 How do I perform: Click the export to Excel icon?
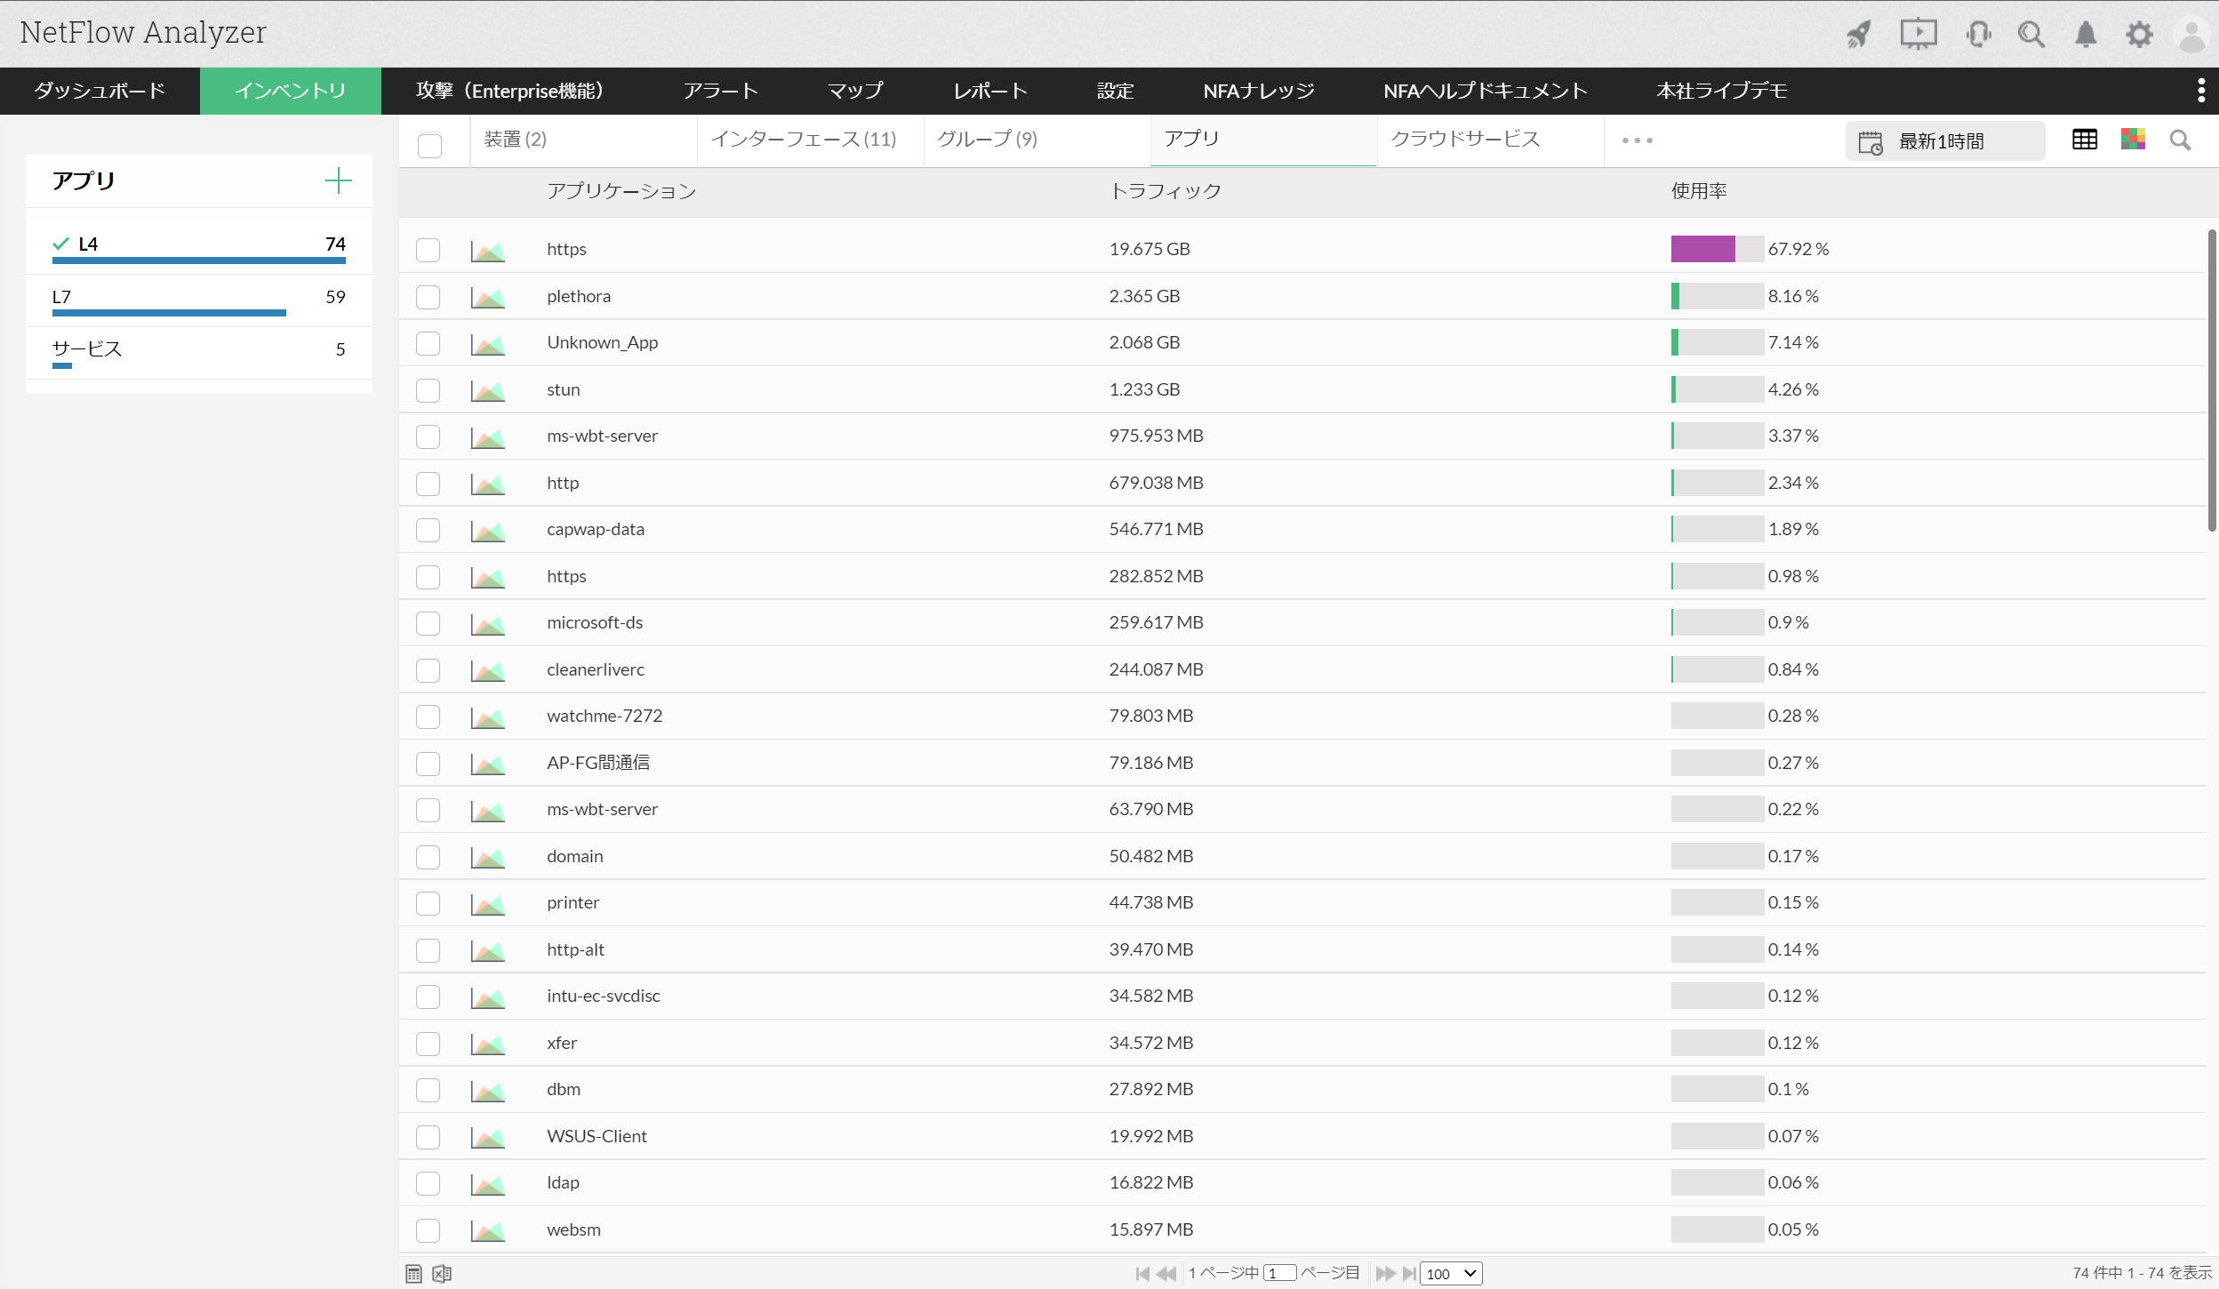442,1274
